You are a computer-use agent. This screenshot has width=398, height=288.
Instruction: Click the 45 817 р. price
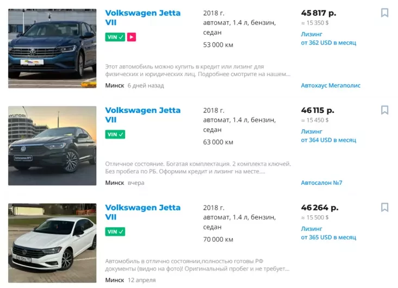point(319,13)
